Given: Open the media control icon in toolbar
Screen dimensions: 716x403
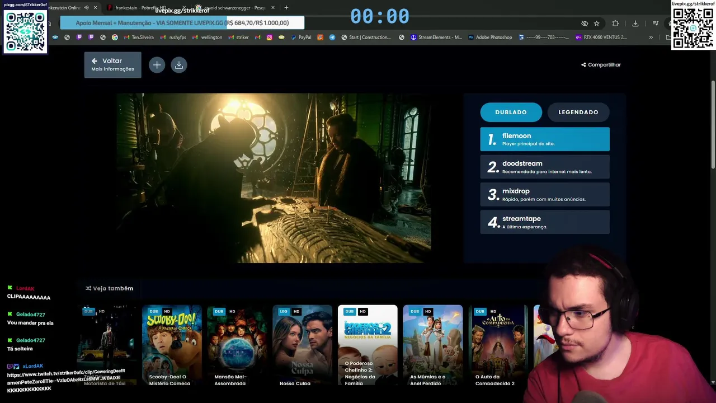Looking at the screenshot, I should (x=655, y=24).
